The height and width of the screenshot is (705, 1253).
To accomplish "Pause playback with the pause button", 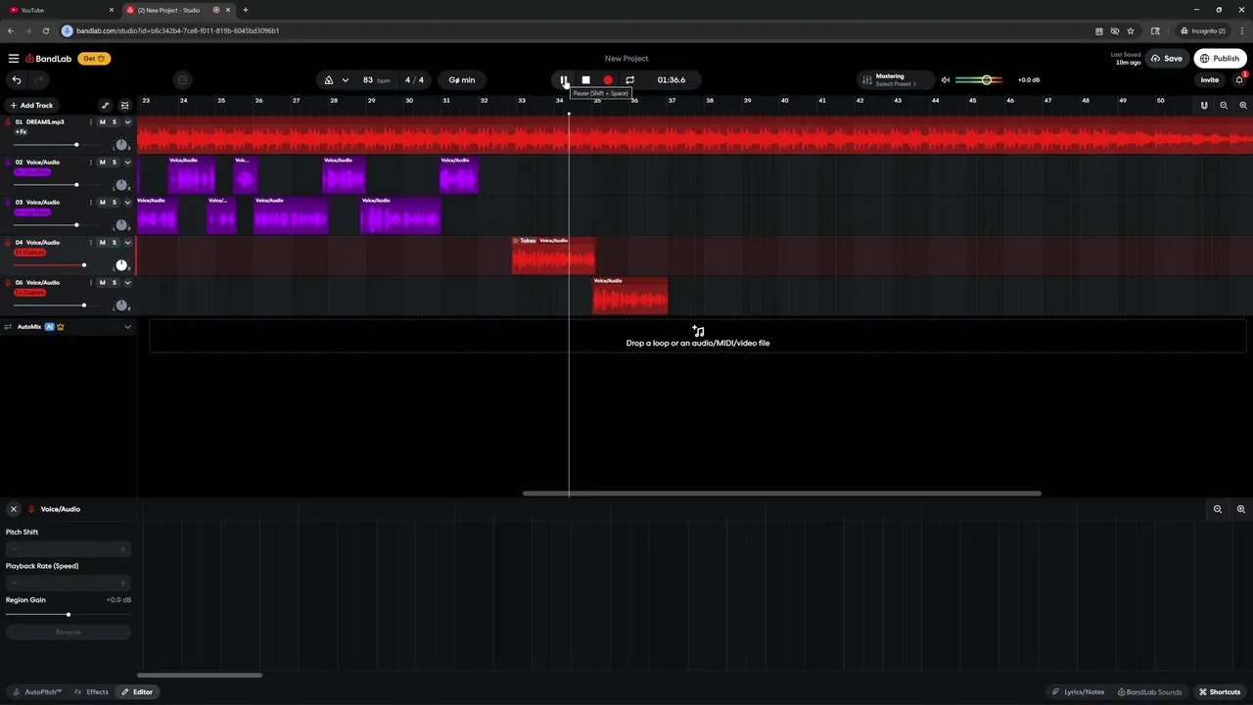I will coord(564,80).
